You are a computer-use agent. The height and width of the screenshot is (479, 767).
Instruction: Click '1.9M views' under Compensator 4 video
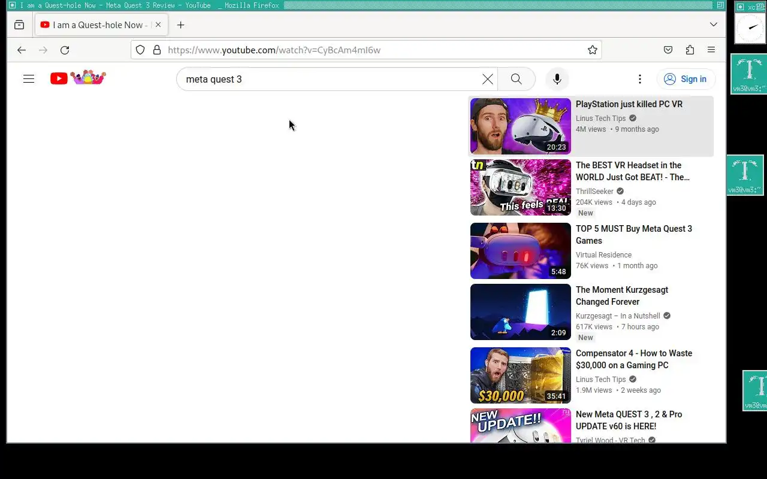[594, 390]
